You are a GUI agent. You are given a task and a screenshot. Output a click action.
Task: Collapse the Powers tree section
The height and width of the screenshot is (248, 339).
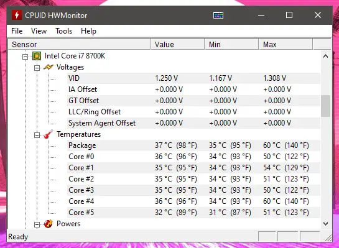coord(37,224)
